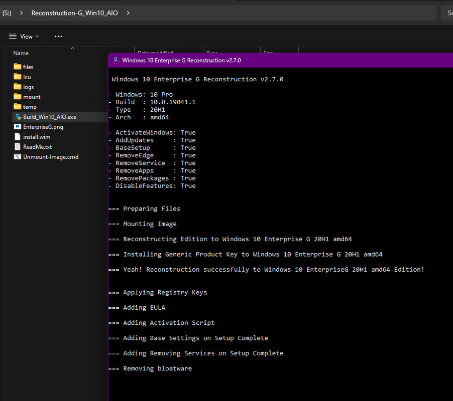The width and height of the screenshot is (453, 401).
Task: Click the console title 'Windows 10 Enterprise G Reconstruction v2.7.0'
Action: (181, 60)
